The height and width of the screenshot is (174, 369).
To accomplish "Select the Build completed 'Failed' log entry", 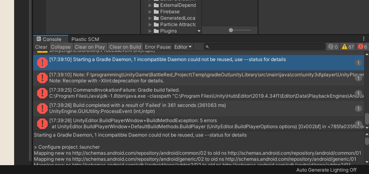I will [199, 108].
